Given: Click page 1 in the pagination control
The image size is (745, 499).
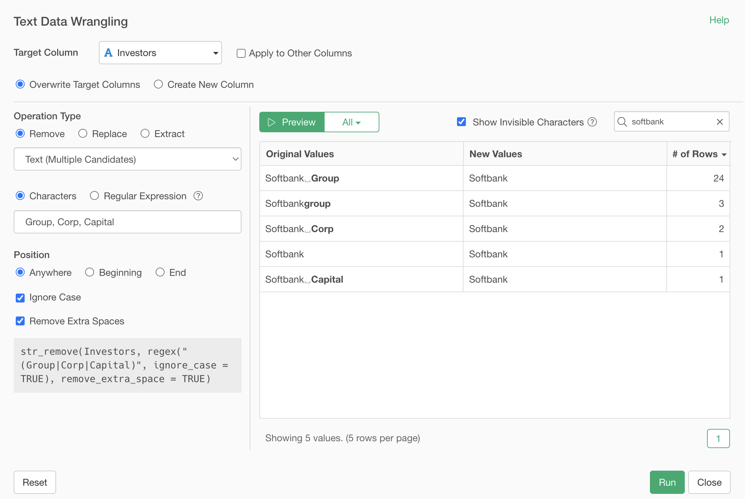Looking at the screenshot, I should click(718, 439).
